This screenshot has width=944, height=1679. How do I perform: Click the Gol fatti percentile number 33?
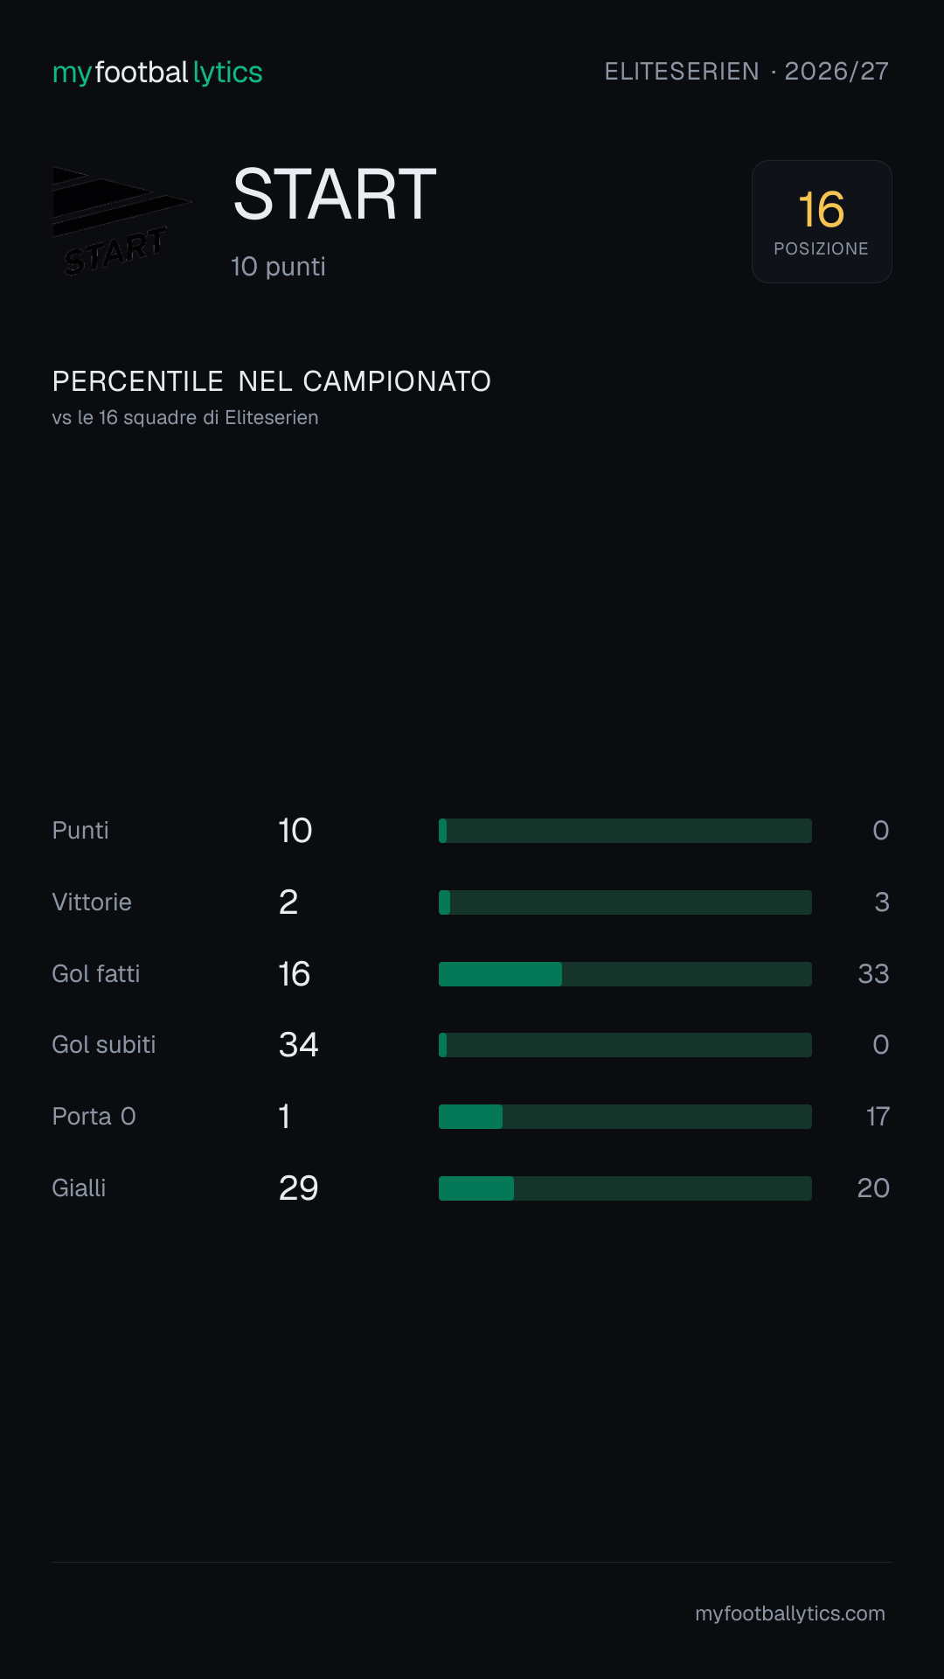[873, 974]
